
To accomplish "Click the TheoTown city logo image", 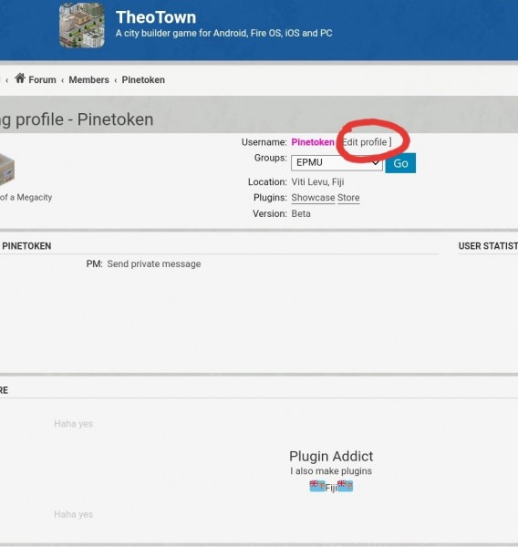I will pyautogui.click(x=82, y=26).
